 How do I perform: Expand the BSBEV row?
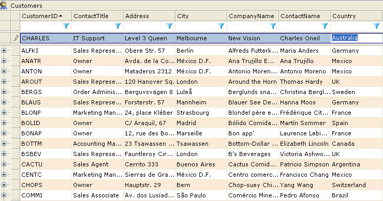tap(4, 153)
